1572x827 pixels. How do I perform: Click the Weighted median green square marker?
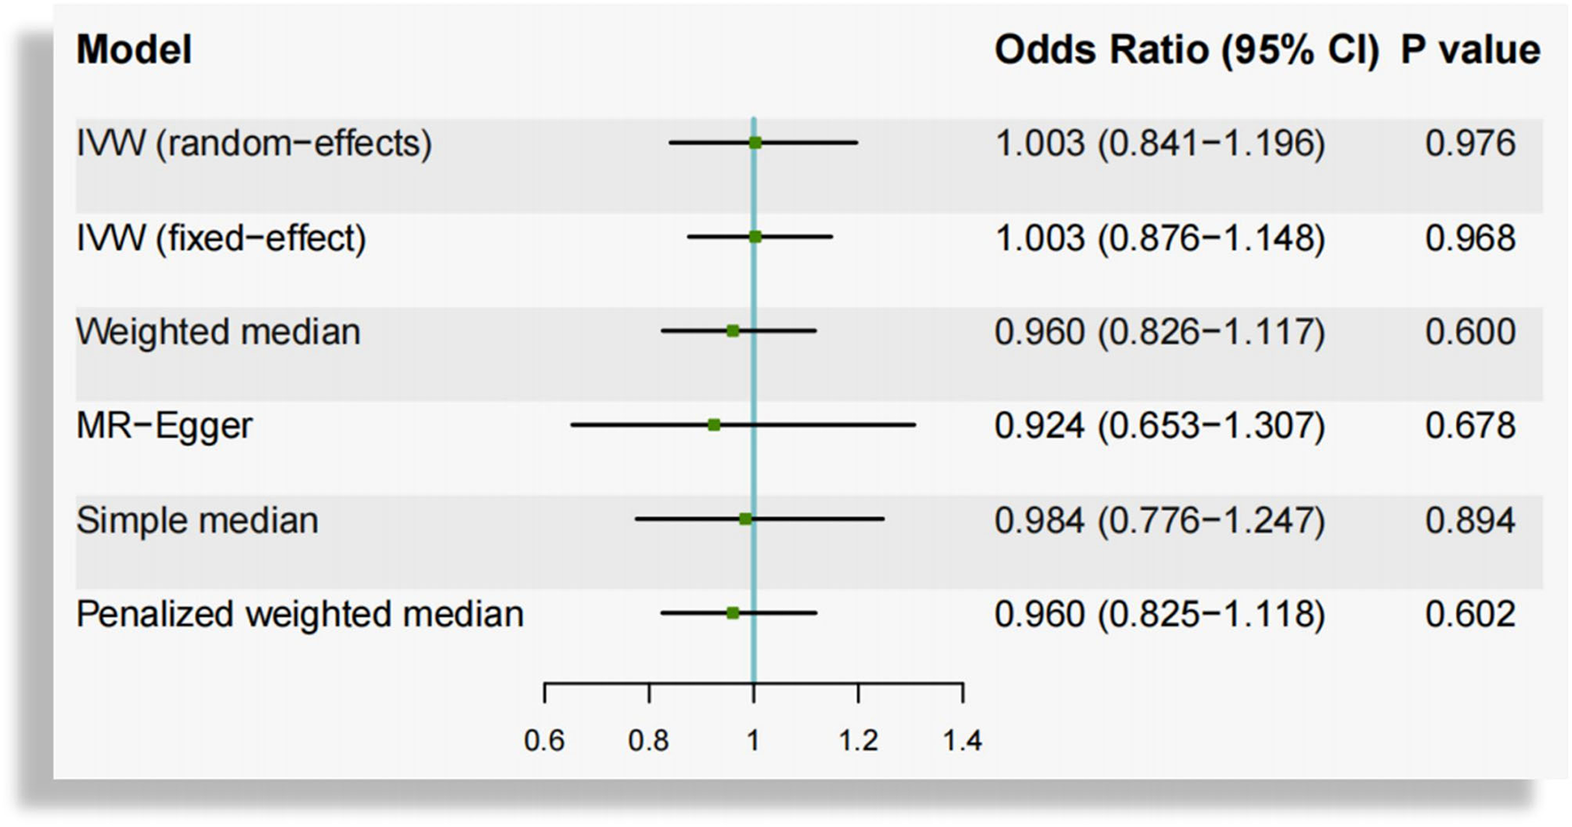coord(733,331)
